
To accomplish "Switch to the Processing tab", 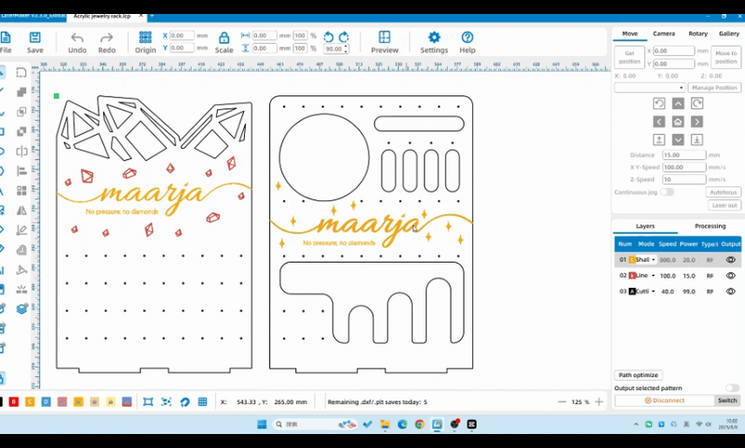I will (x=710, y=226).
